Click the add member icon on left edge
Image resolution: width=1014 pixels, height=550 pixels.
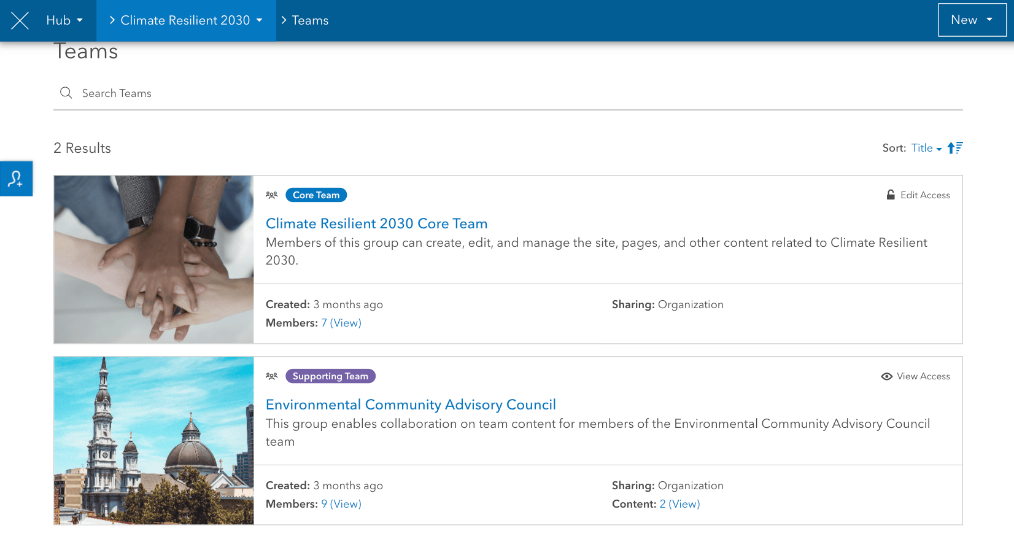(x=16, y=179)
